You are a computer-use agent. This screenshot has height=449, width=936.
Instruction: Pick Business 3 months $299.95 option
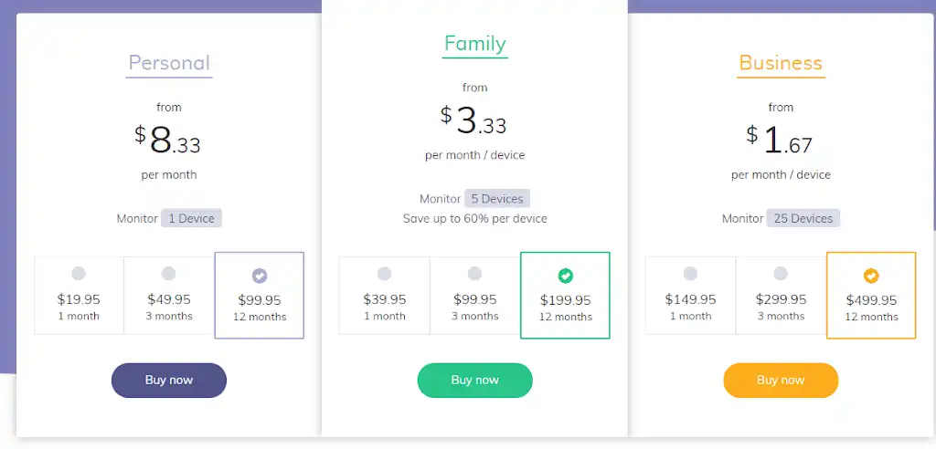point(781,274)
